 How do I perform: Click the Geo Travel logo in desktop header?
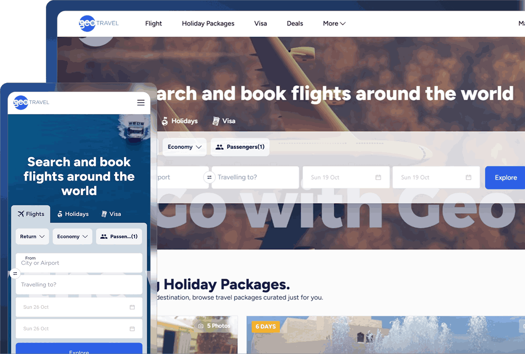tap(99, 24)
